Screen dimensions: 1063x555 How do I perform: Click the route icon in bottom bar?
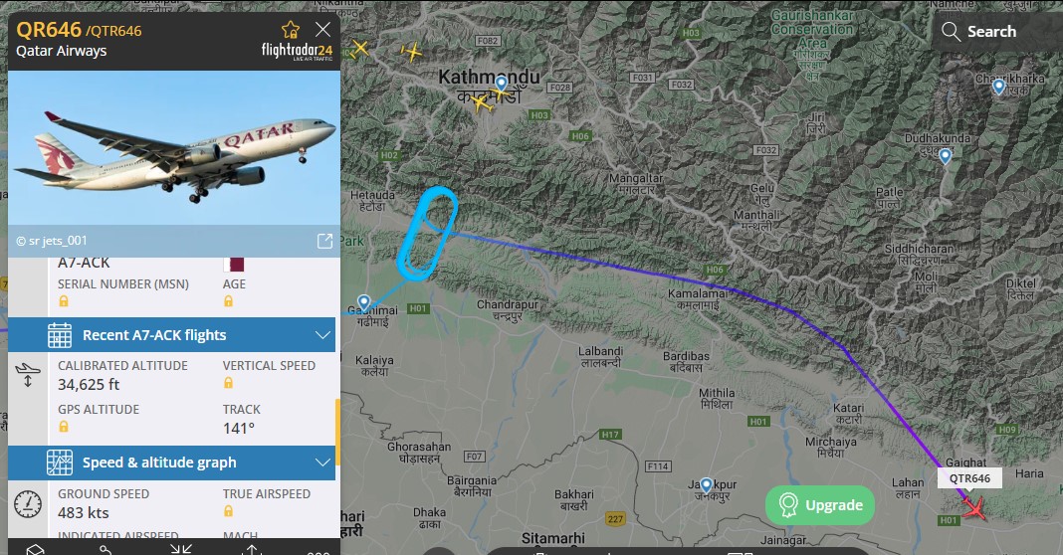106,550
